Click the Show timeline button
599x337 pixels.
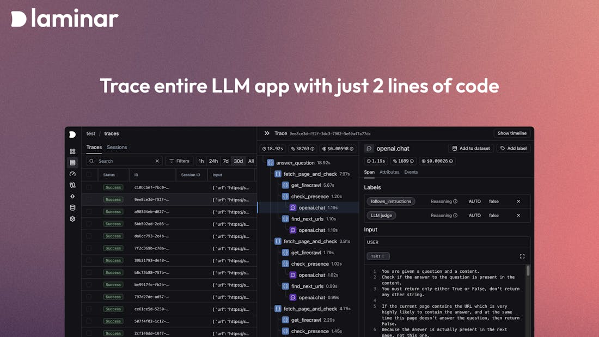pos(512,133)
